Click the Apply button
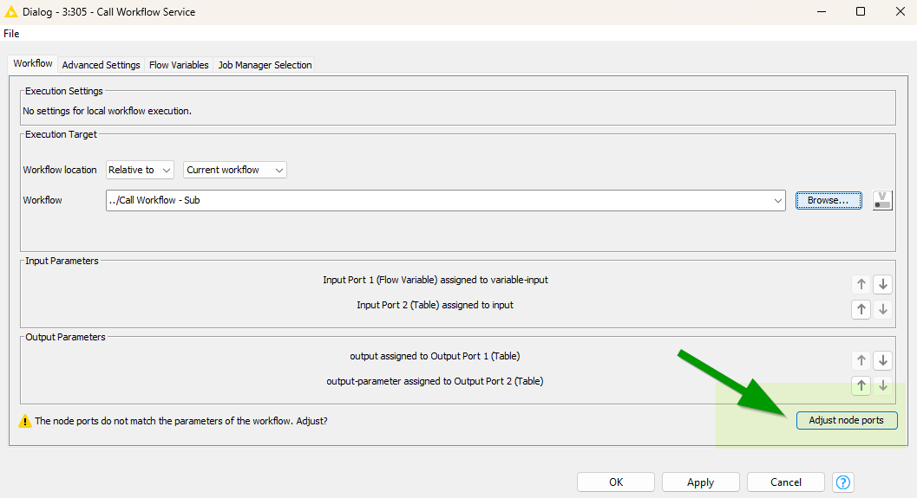917x498 pixels. click(701, 482)
